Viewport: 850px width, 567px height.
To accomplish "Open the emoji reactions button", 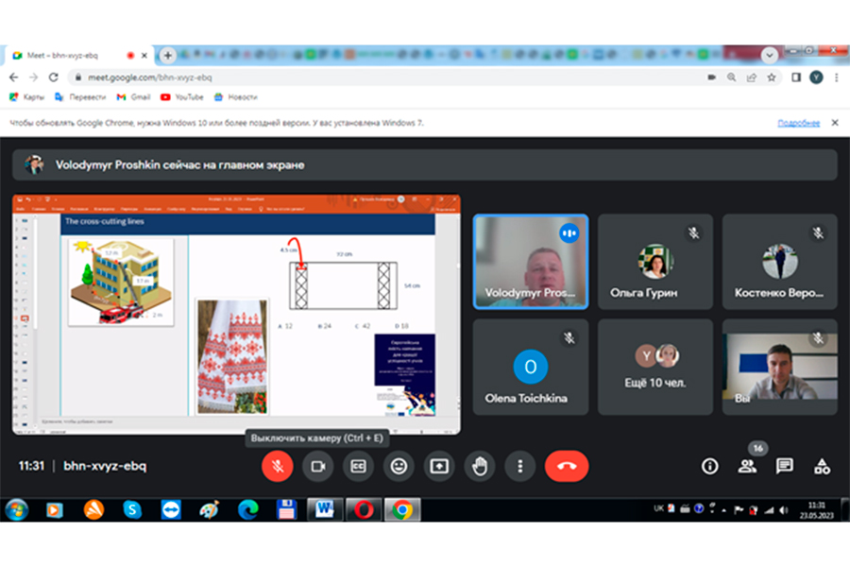I will tap(399, 466).
